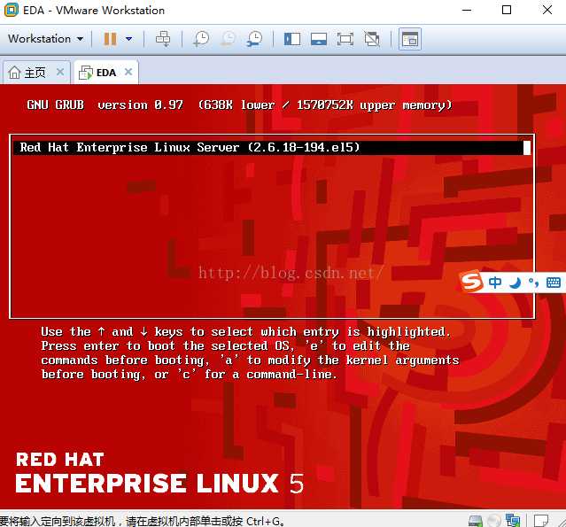Expand the power options dropdown arrow
The height and width of the screenshot is (527, 566).
[128, 39]
